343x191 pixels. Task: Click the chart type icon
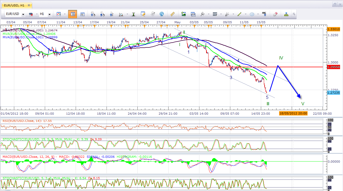tap(59, 14)
